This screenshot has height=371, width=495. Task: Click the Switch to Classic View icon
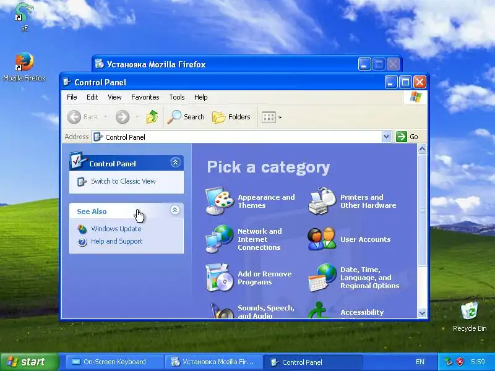(x=82, y=182)
